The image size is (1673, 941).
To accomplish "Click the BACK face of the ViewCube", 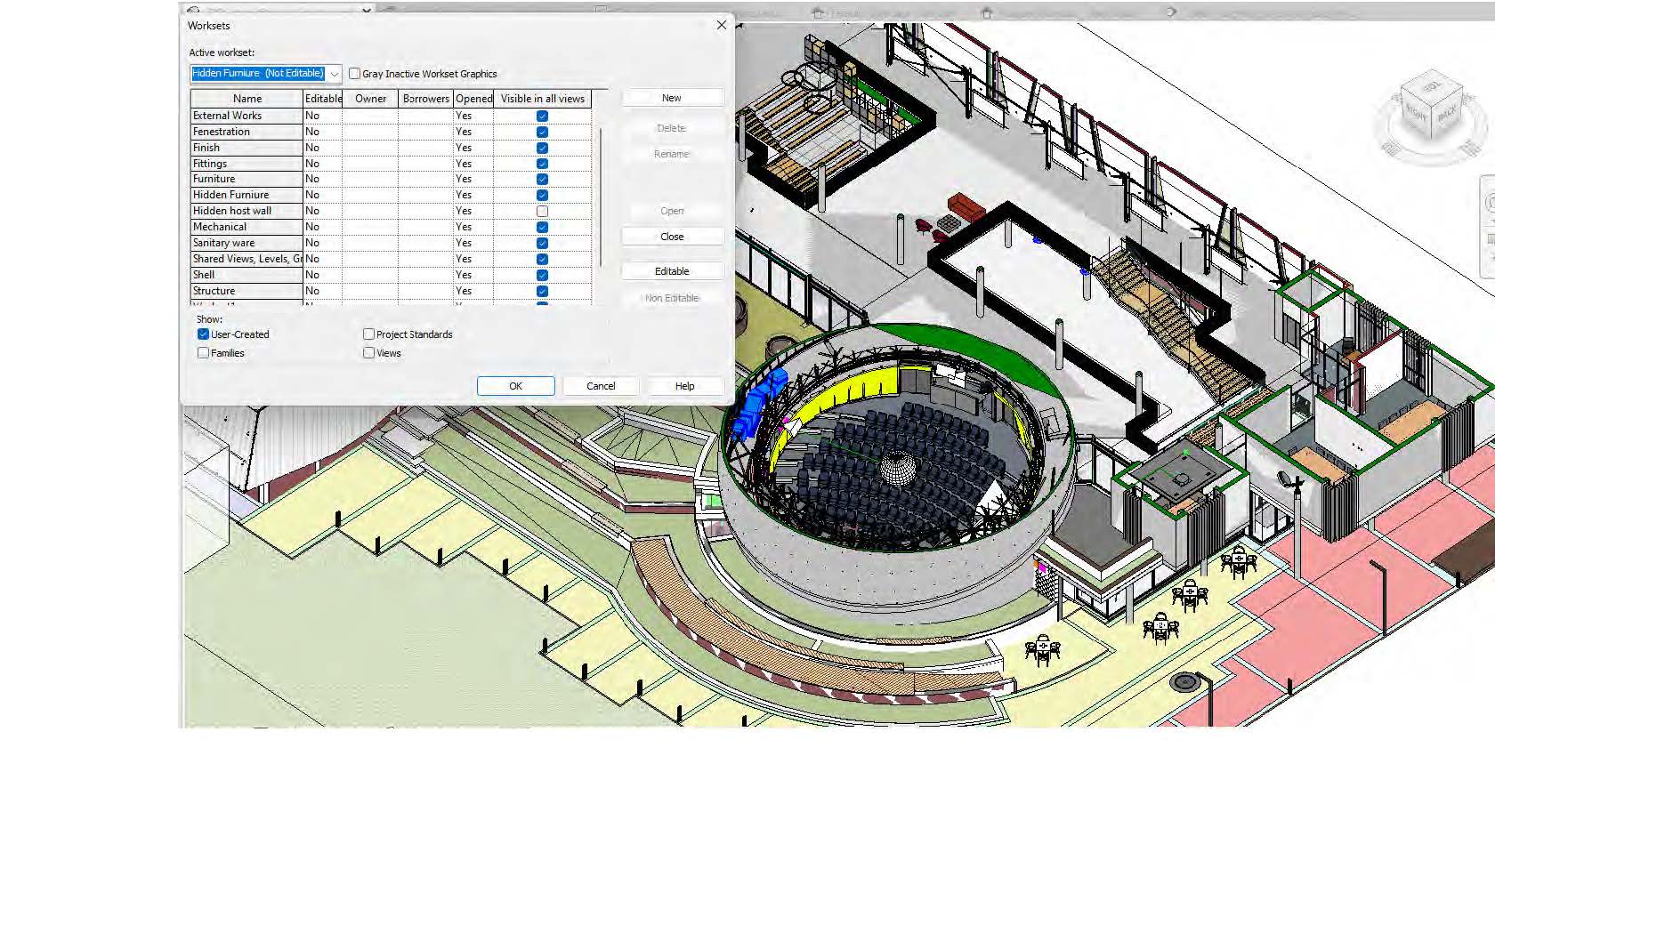I will [1448, 113].
